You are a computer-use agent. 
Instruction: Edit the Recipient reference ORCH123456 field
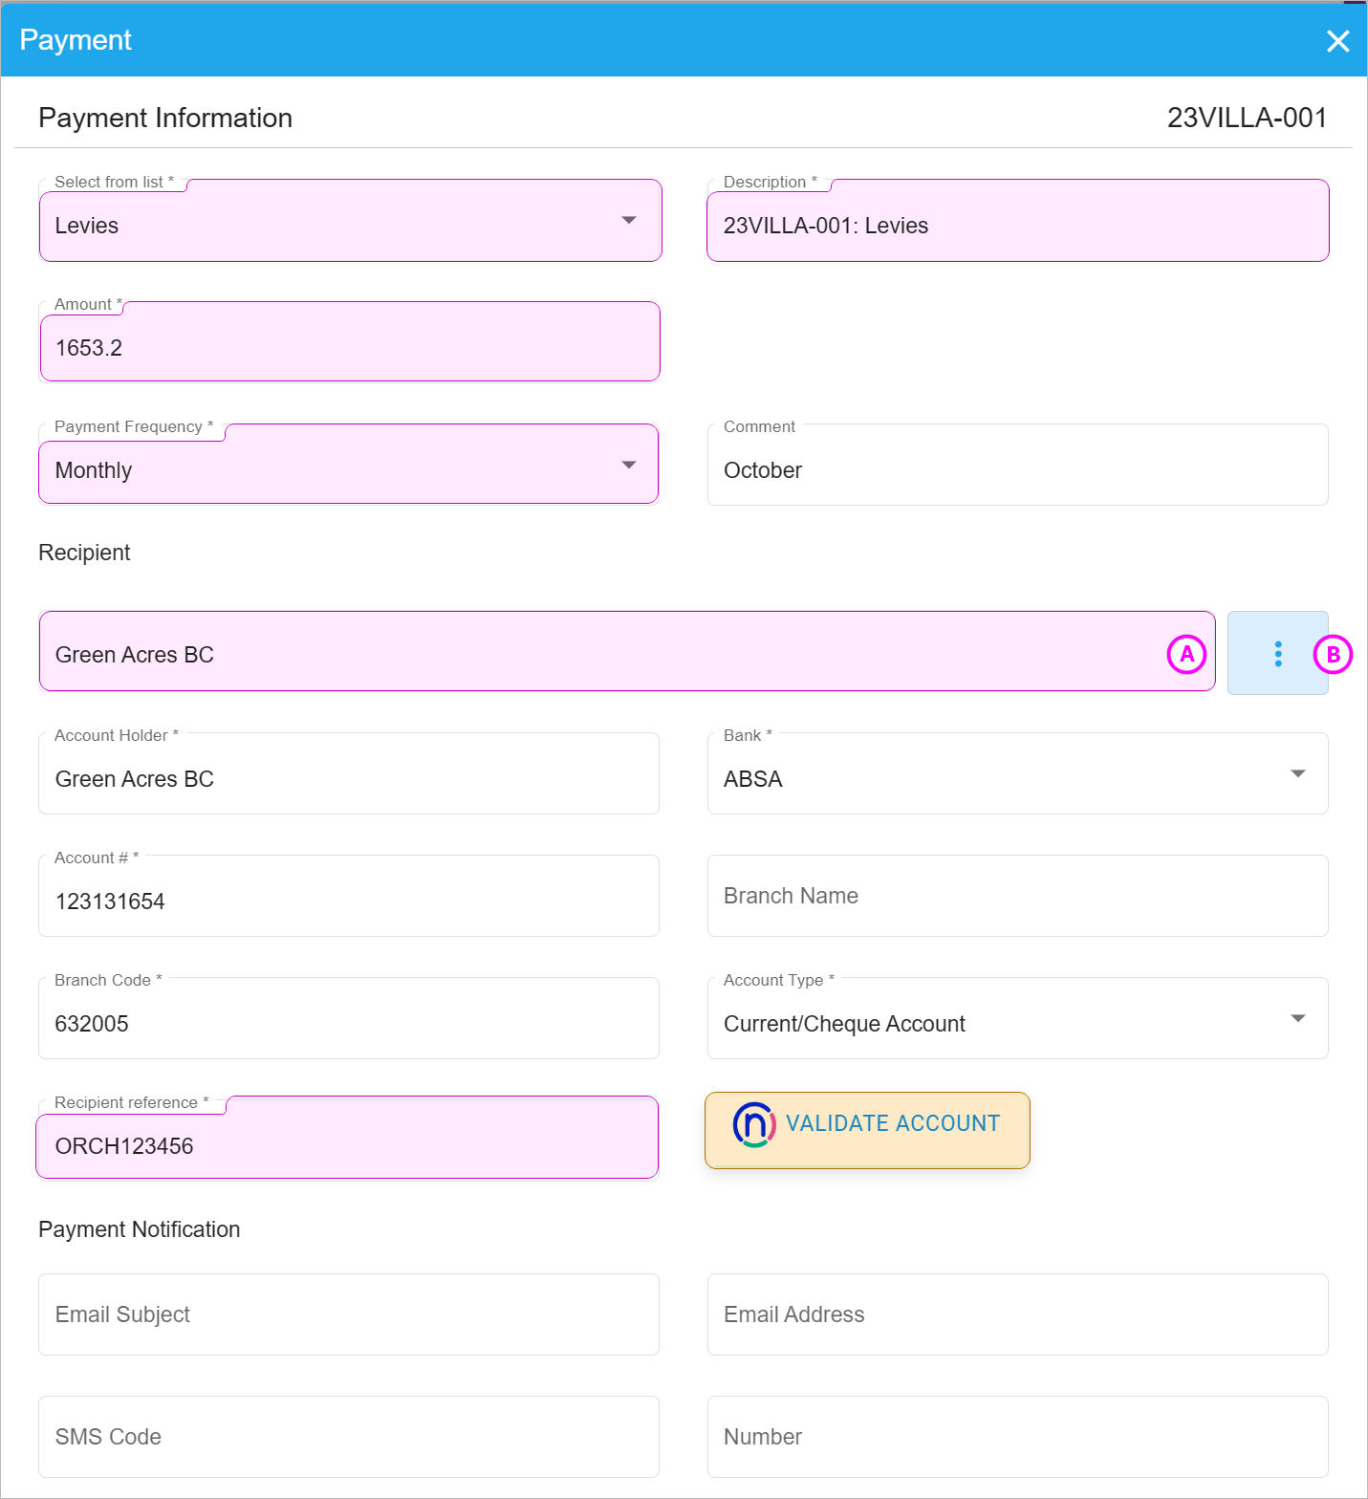pos(347,1138)
